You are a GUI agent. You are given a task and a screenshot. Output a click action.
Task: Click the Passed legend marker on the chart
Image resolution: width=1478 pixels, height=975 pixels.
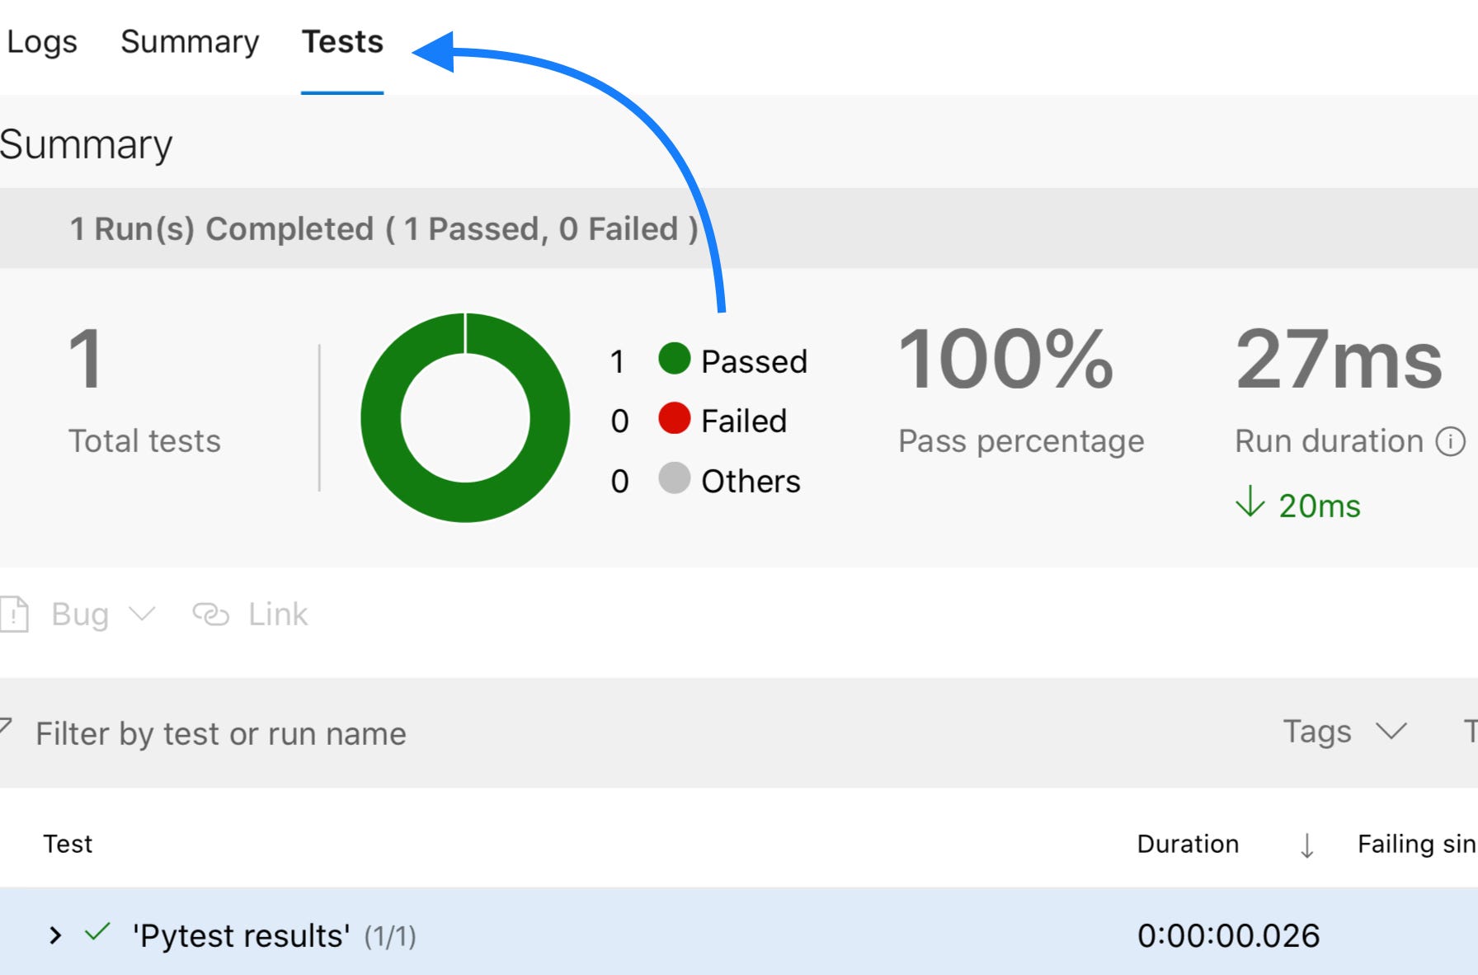pyautogui.click(x=673, y=360)
